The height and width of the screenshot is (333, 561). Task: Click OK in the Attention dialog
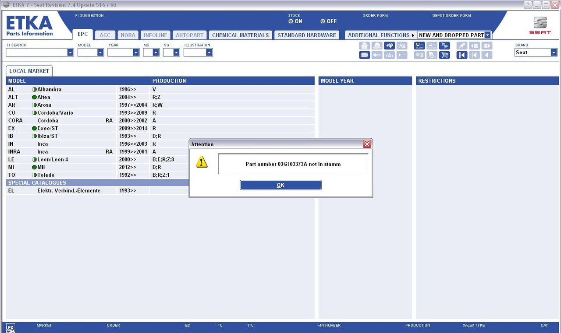[280, 185]
